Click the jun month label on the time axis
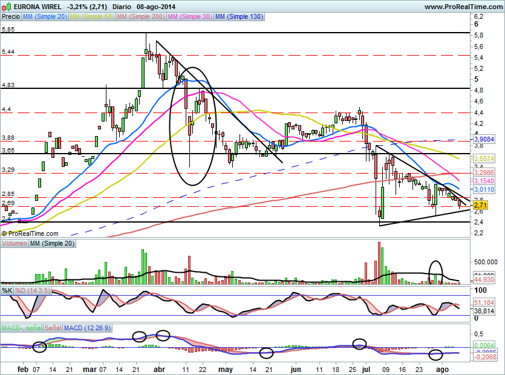 296,370
